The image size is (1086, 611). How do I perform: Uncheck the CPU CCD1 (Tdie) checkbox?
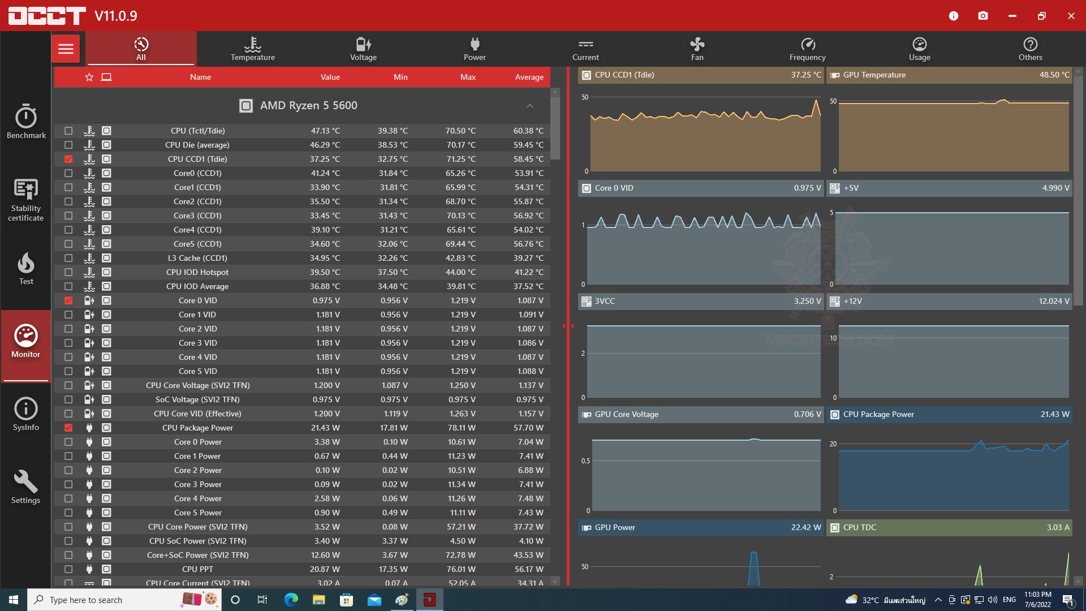pos(68,159)
